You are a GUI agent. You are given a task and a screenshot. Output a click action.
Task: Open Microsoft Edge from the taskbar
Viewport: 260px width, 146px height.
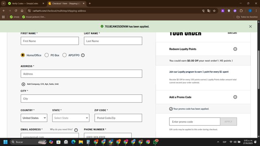point(73,142)
